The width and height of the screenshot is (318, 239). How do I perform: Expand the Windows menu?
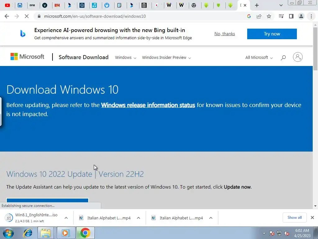click(x=125, y=58)
